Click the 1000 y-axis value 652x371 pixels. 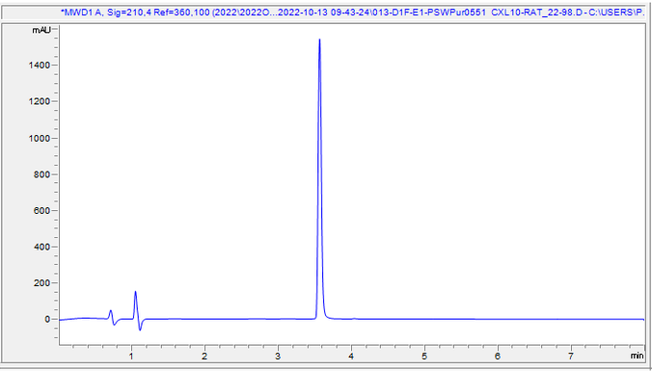pos(40,138)
